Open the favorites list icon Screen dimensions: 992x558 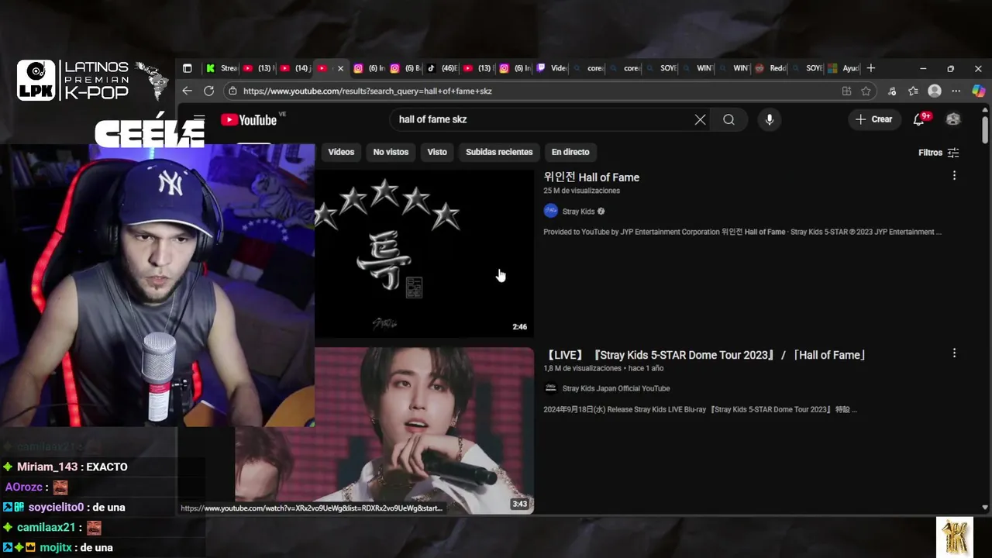913,91
